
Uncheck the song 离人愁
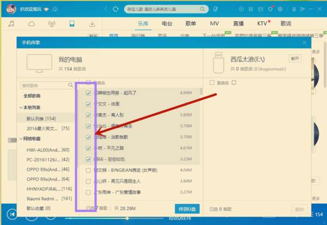tap(88, 115)
